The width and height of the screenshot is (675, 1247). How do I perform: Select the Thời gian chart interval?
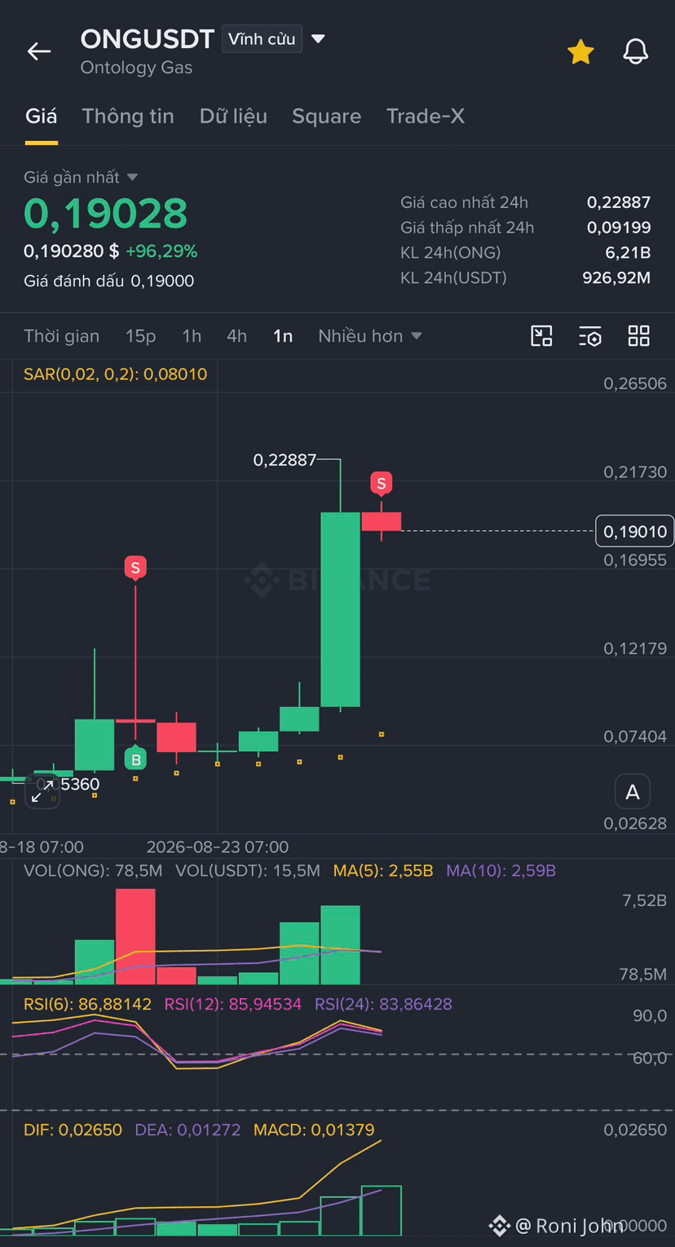pyautogui.click(x=62, y=336)
